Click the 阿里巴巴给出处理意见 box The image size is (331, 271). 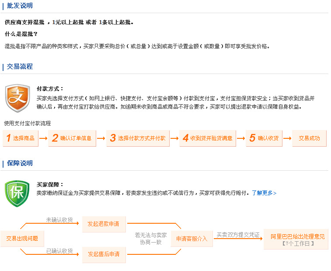pyautogui.click(x=296, y=239)
